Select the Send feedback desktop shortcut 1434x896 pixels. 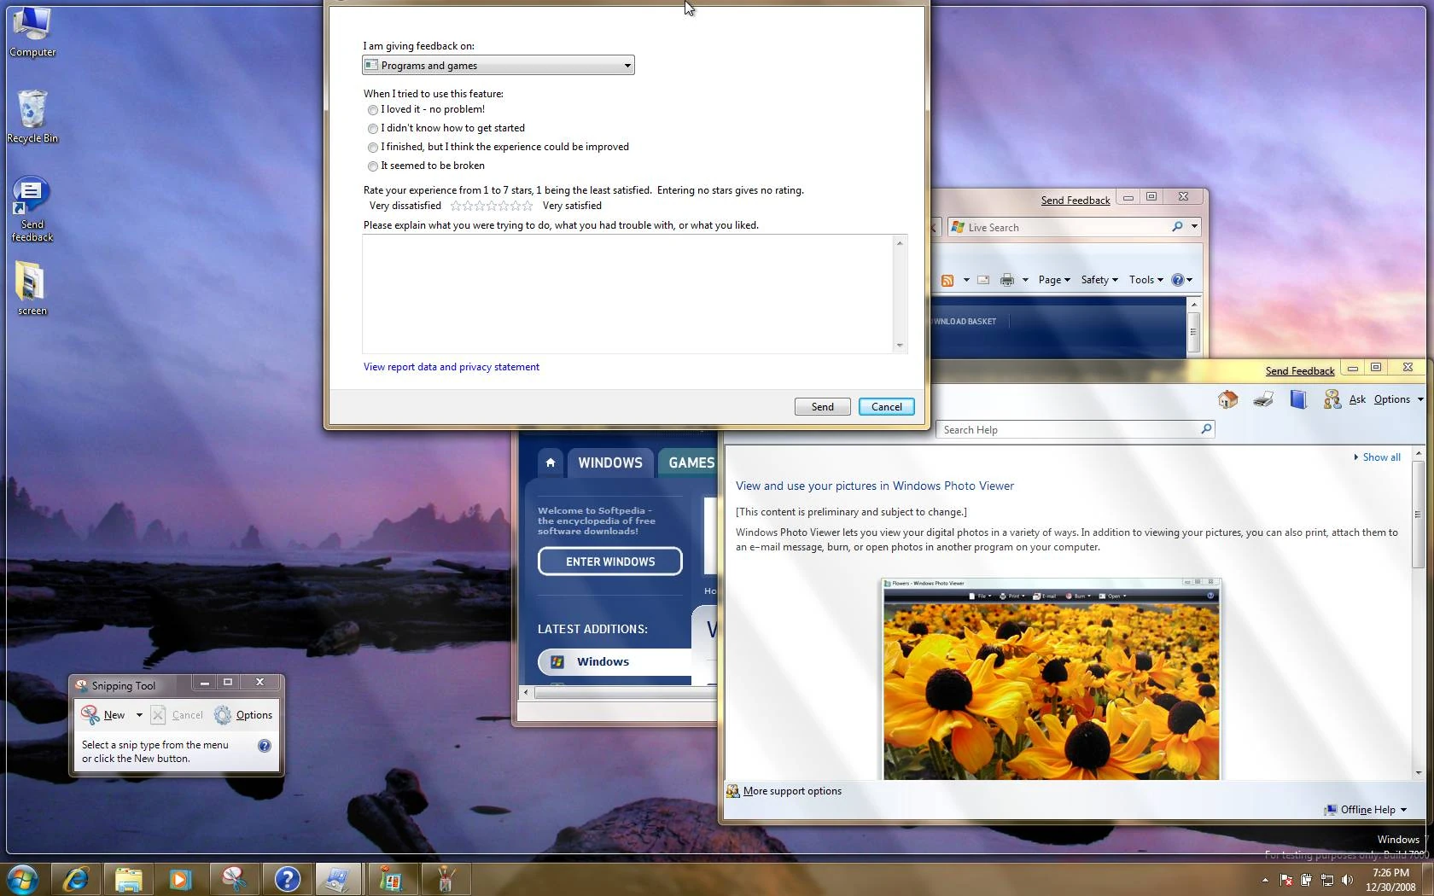click(32, 211)
